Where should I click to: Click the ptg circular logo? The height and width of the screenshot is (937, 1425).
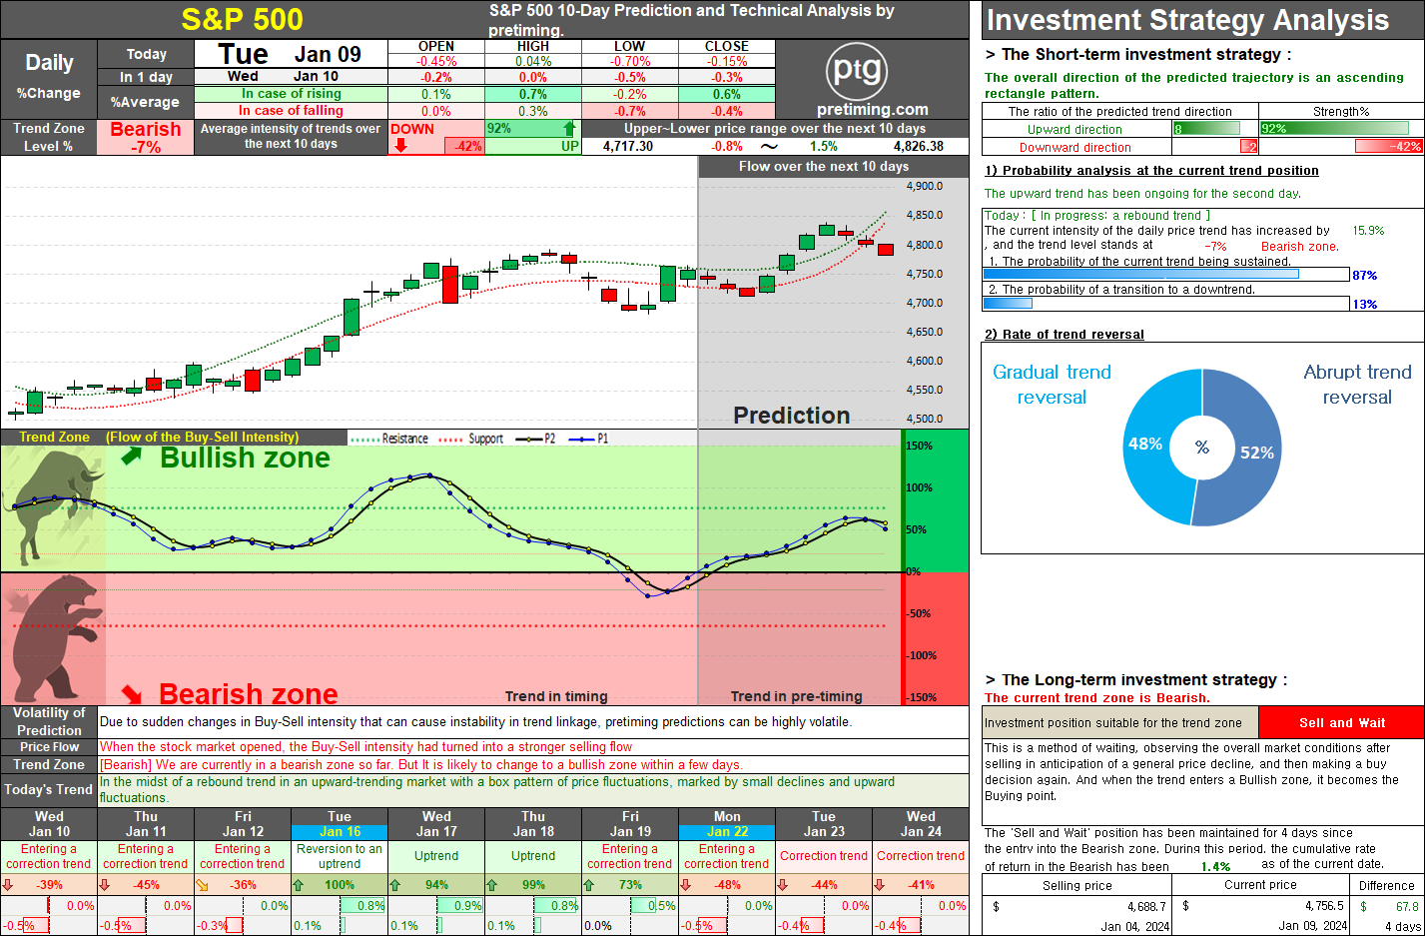tap(858, 71)
